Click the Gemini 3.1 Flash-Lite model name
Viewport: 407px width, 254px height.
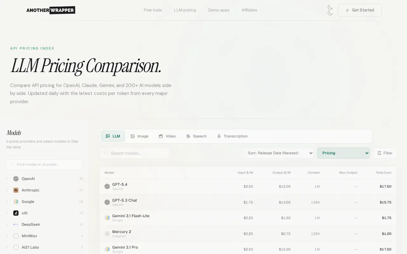131,216
